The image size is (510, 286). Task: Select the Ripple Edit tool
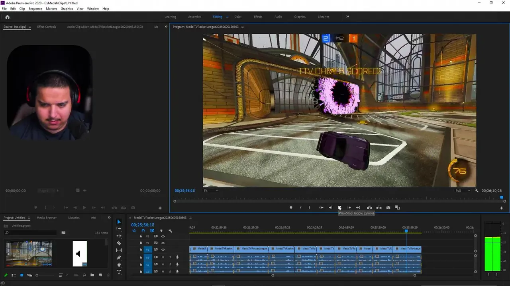pos(119,236)
